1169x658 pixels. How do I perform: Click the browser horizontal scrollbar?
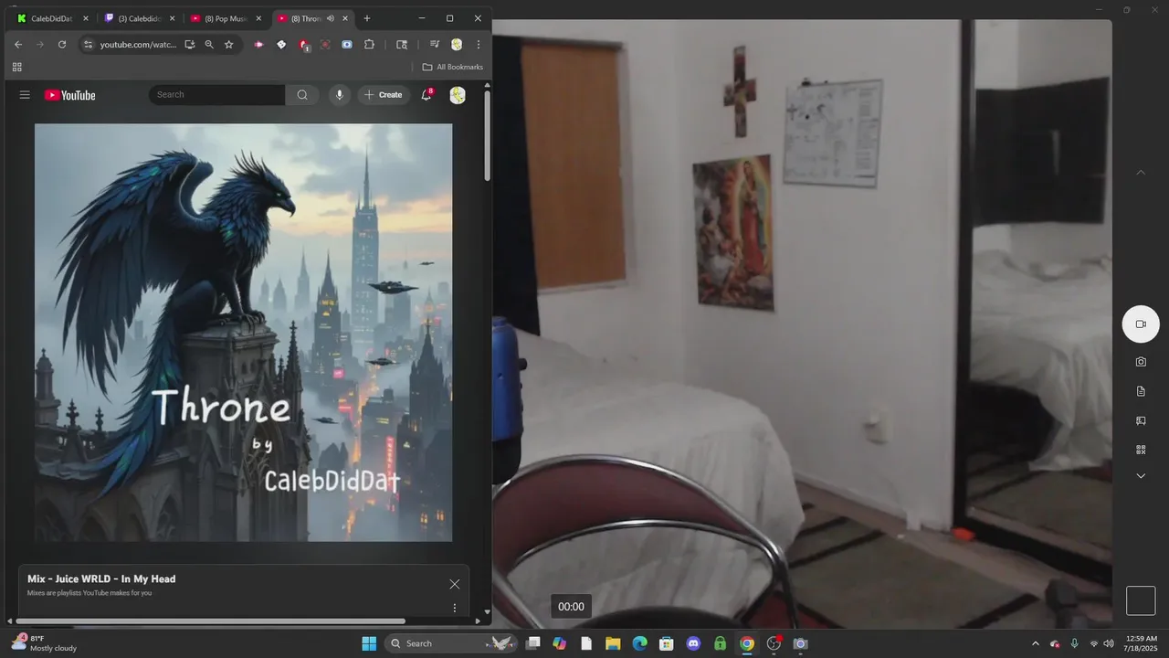210,621
